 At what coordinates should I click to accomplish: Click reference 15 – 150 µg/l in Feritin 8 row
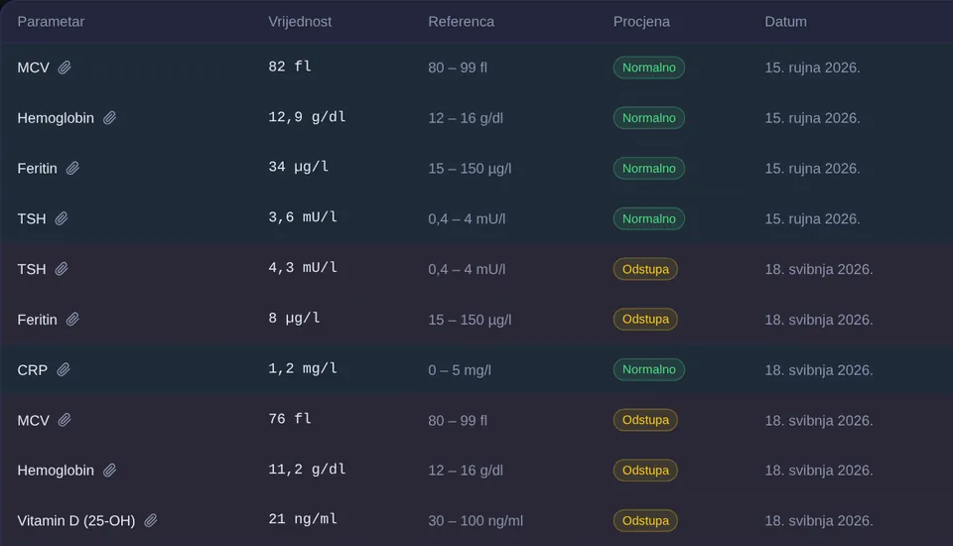470,320
